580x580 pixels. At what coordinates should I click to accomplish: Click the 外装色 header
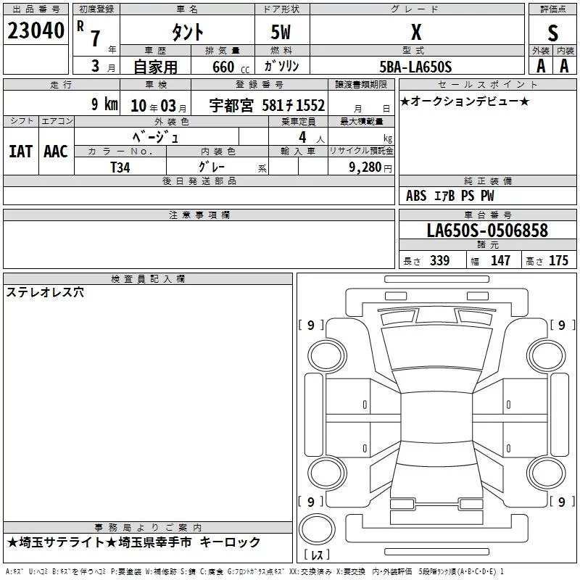pyautogui.click(x=171, y=121)
